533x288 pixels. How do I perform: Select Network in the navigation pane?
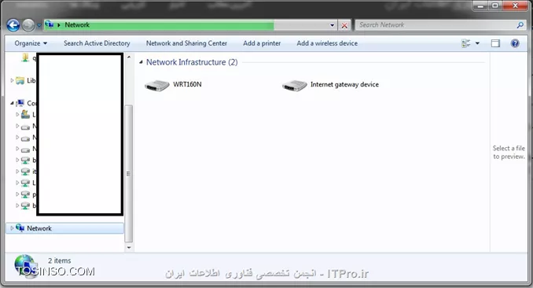pyautogui.click(x=65, y=228)
